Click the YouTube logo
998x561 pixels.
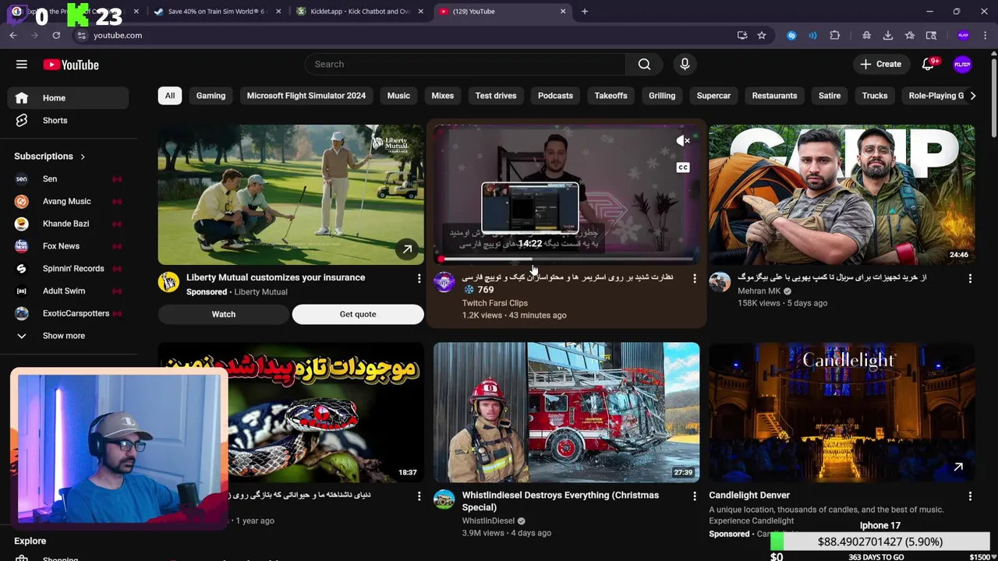71,65
